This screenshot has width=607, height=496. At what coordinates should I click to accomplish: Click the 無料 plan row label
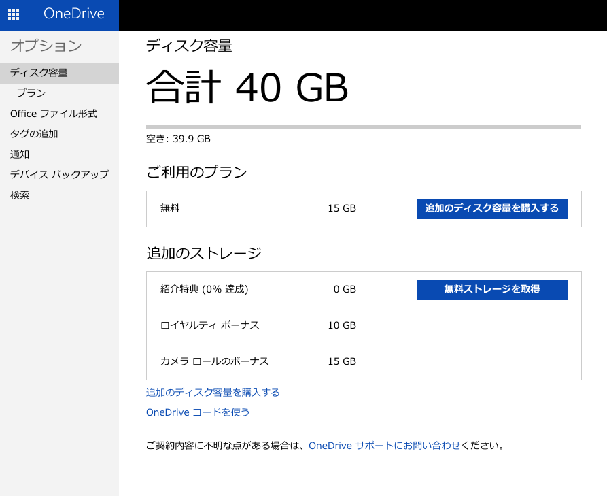coord(170,208)
